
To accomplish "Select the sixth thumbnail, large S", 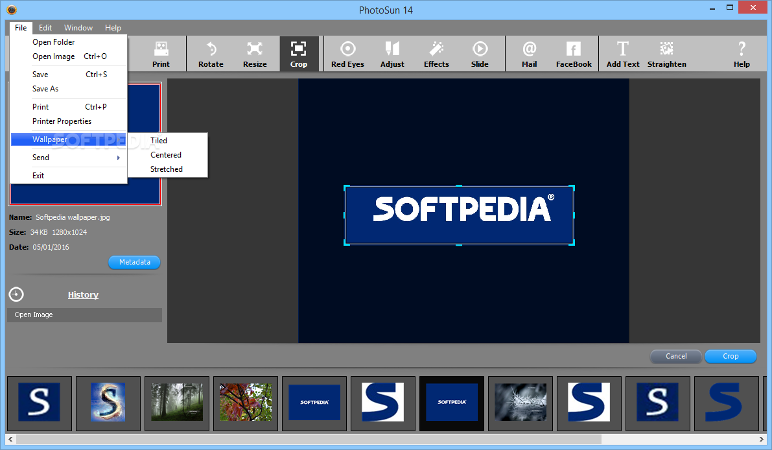I will click(x=383, y=403).
